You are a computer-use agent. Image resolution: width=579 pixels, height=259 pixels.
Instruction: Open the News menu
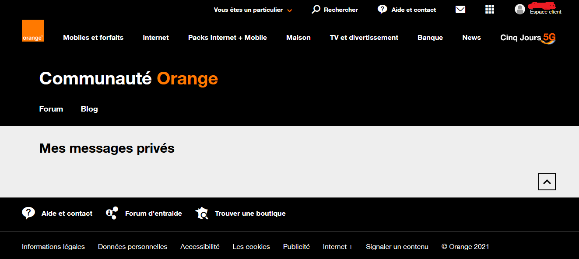[471, 38]
